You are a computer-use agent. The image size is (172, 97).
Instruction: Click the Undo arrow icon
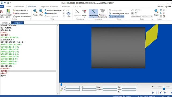(x=5, y=3)
